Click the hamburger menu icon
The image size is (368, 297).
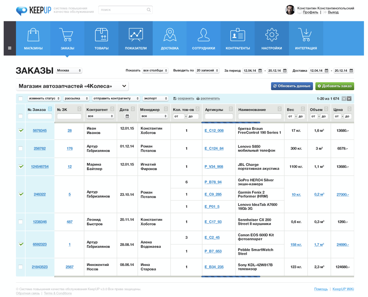pyautogui.click(x=10, y=48)
